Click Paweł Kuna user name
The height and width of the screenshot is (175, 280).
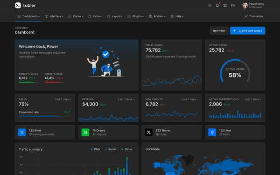tap(256, 4)
